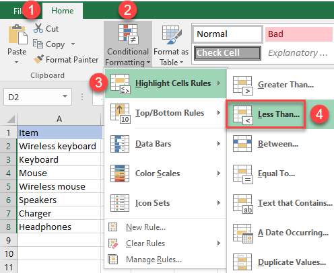The image size is (334, 273).
Task: Click the Top/Bottom Rules icon
Action: pyautogui.click(x=121, y=113)
